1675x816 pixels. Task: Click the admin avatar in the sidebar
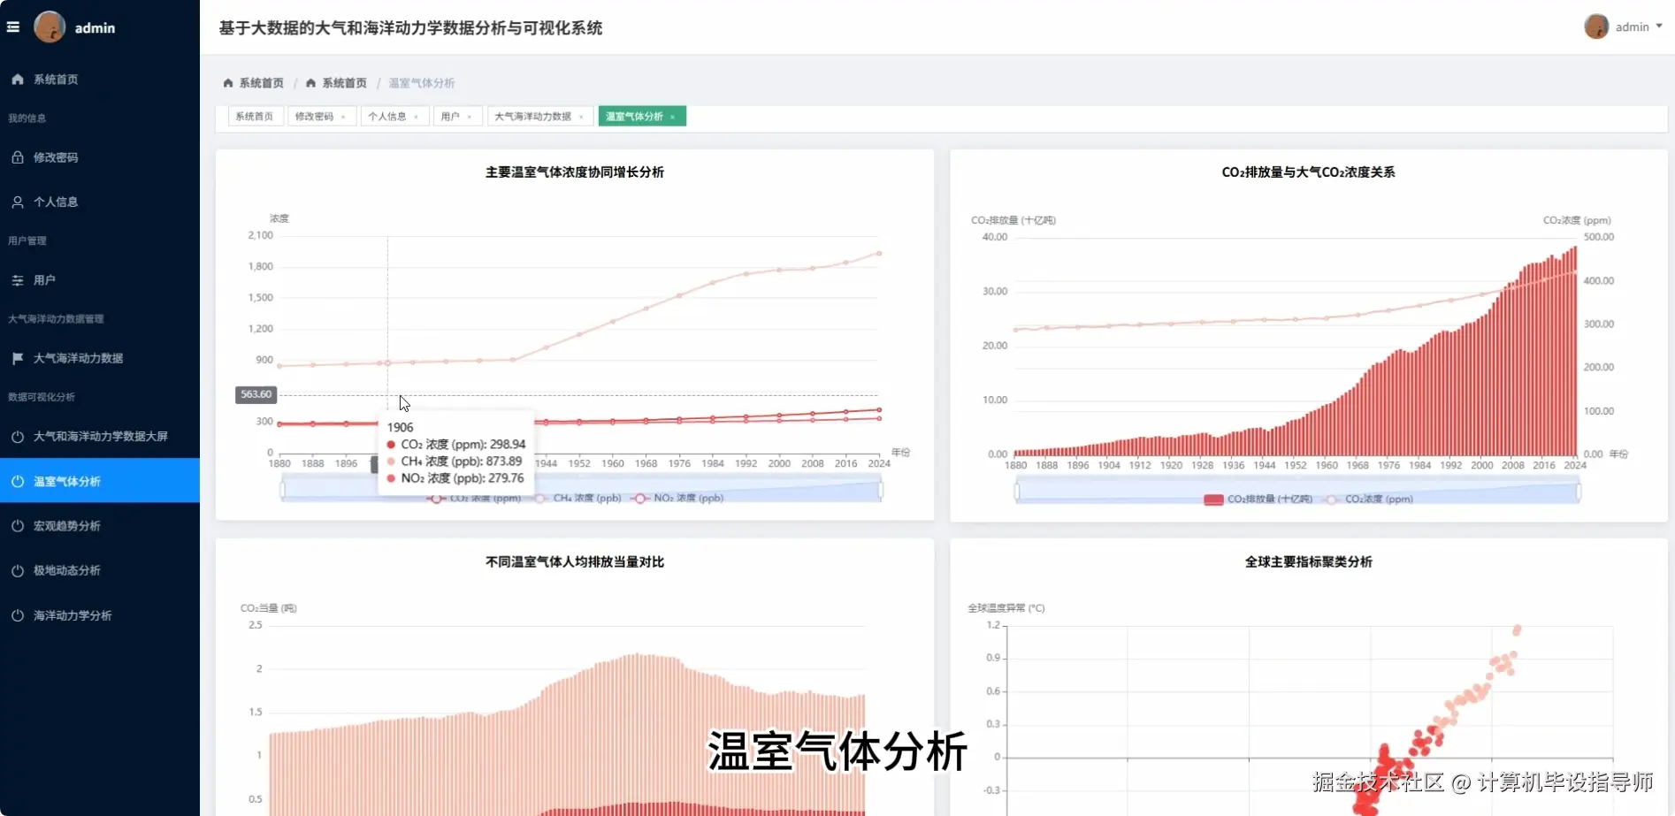tap(50, 27)
